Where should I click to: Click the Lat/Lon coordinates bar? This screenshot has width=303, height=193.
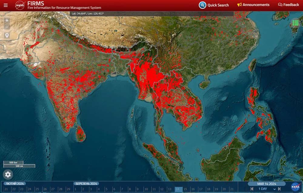[x=151, y=14]
